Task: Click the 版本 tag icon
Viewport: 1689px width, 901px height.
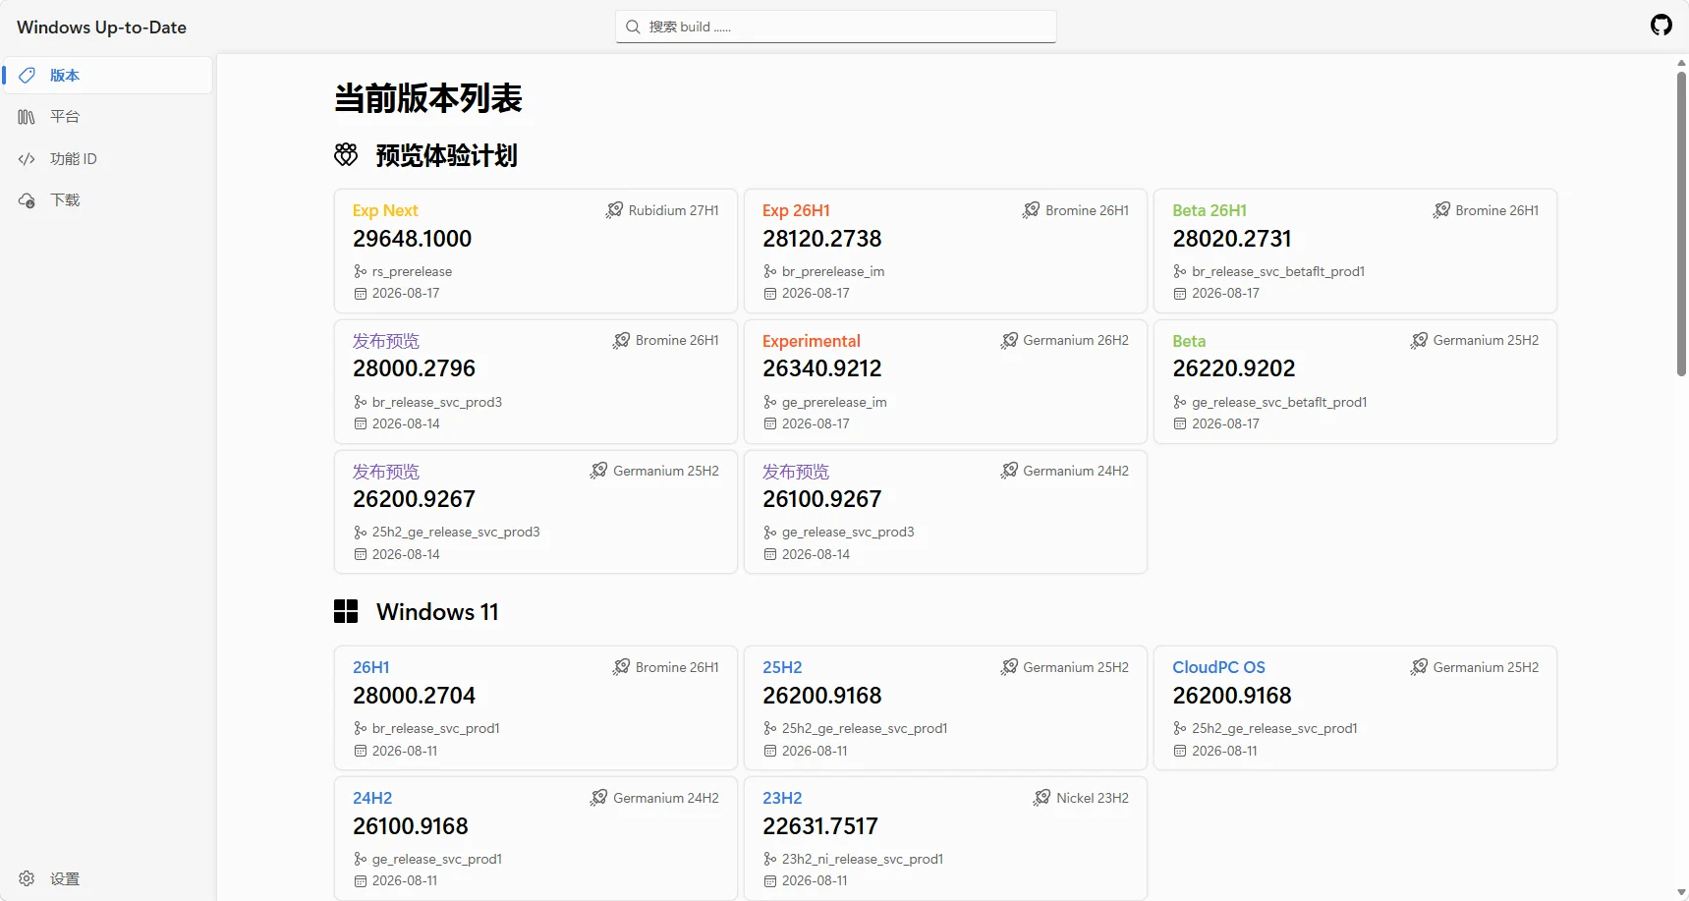Action: coord(27,76)
